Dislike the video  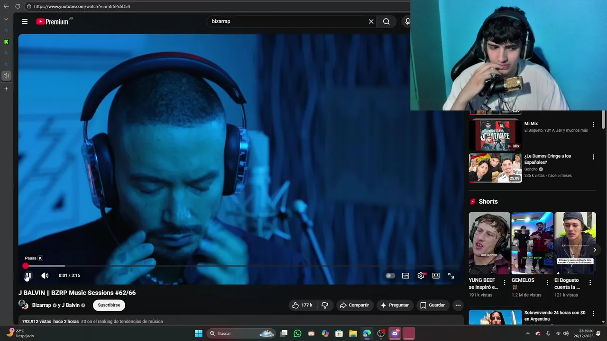point(325,305)
